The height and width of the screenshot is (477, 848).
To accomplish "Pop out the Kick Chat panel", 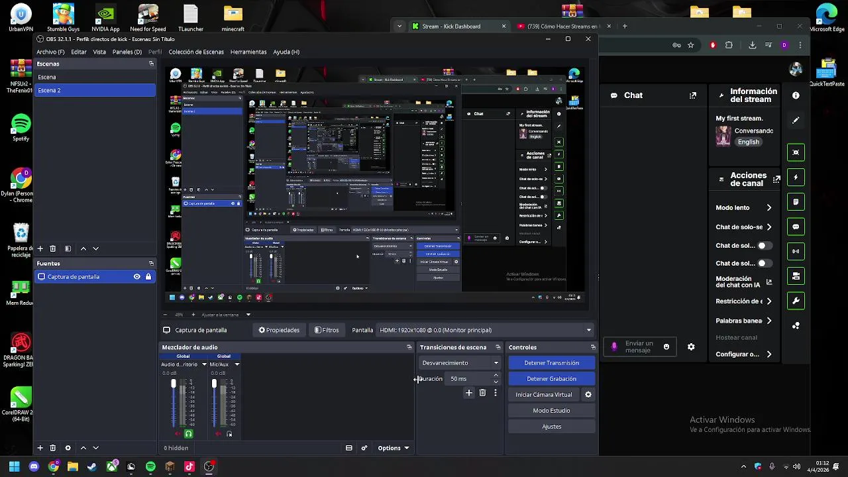I will (693, 95).
